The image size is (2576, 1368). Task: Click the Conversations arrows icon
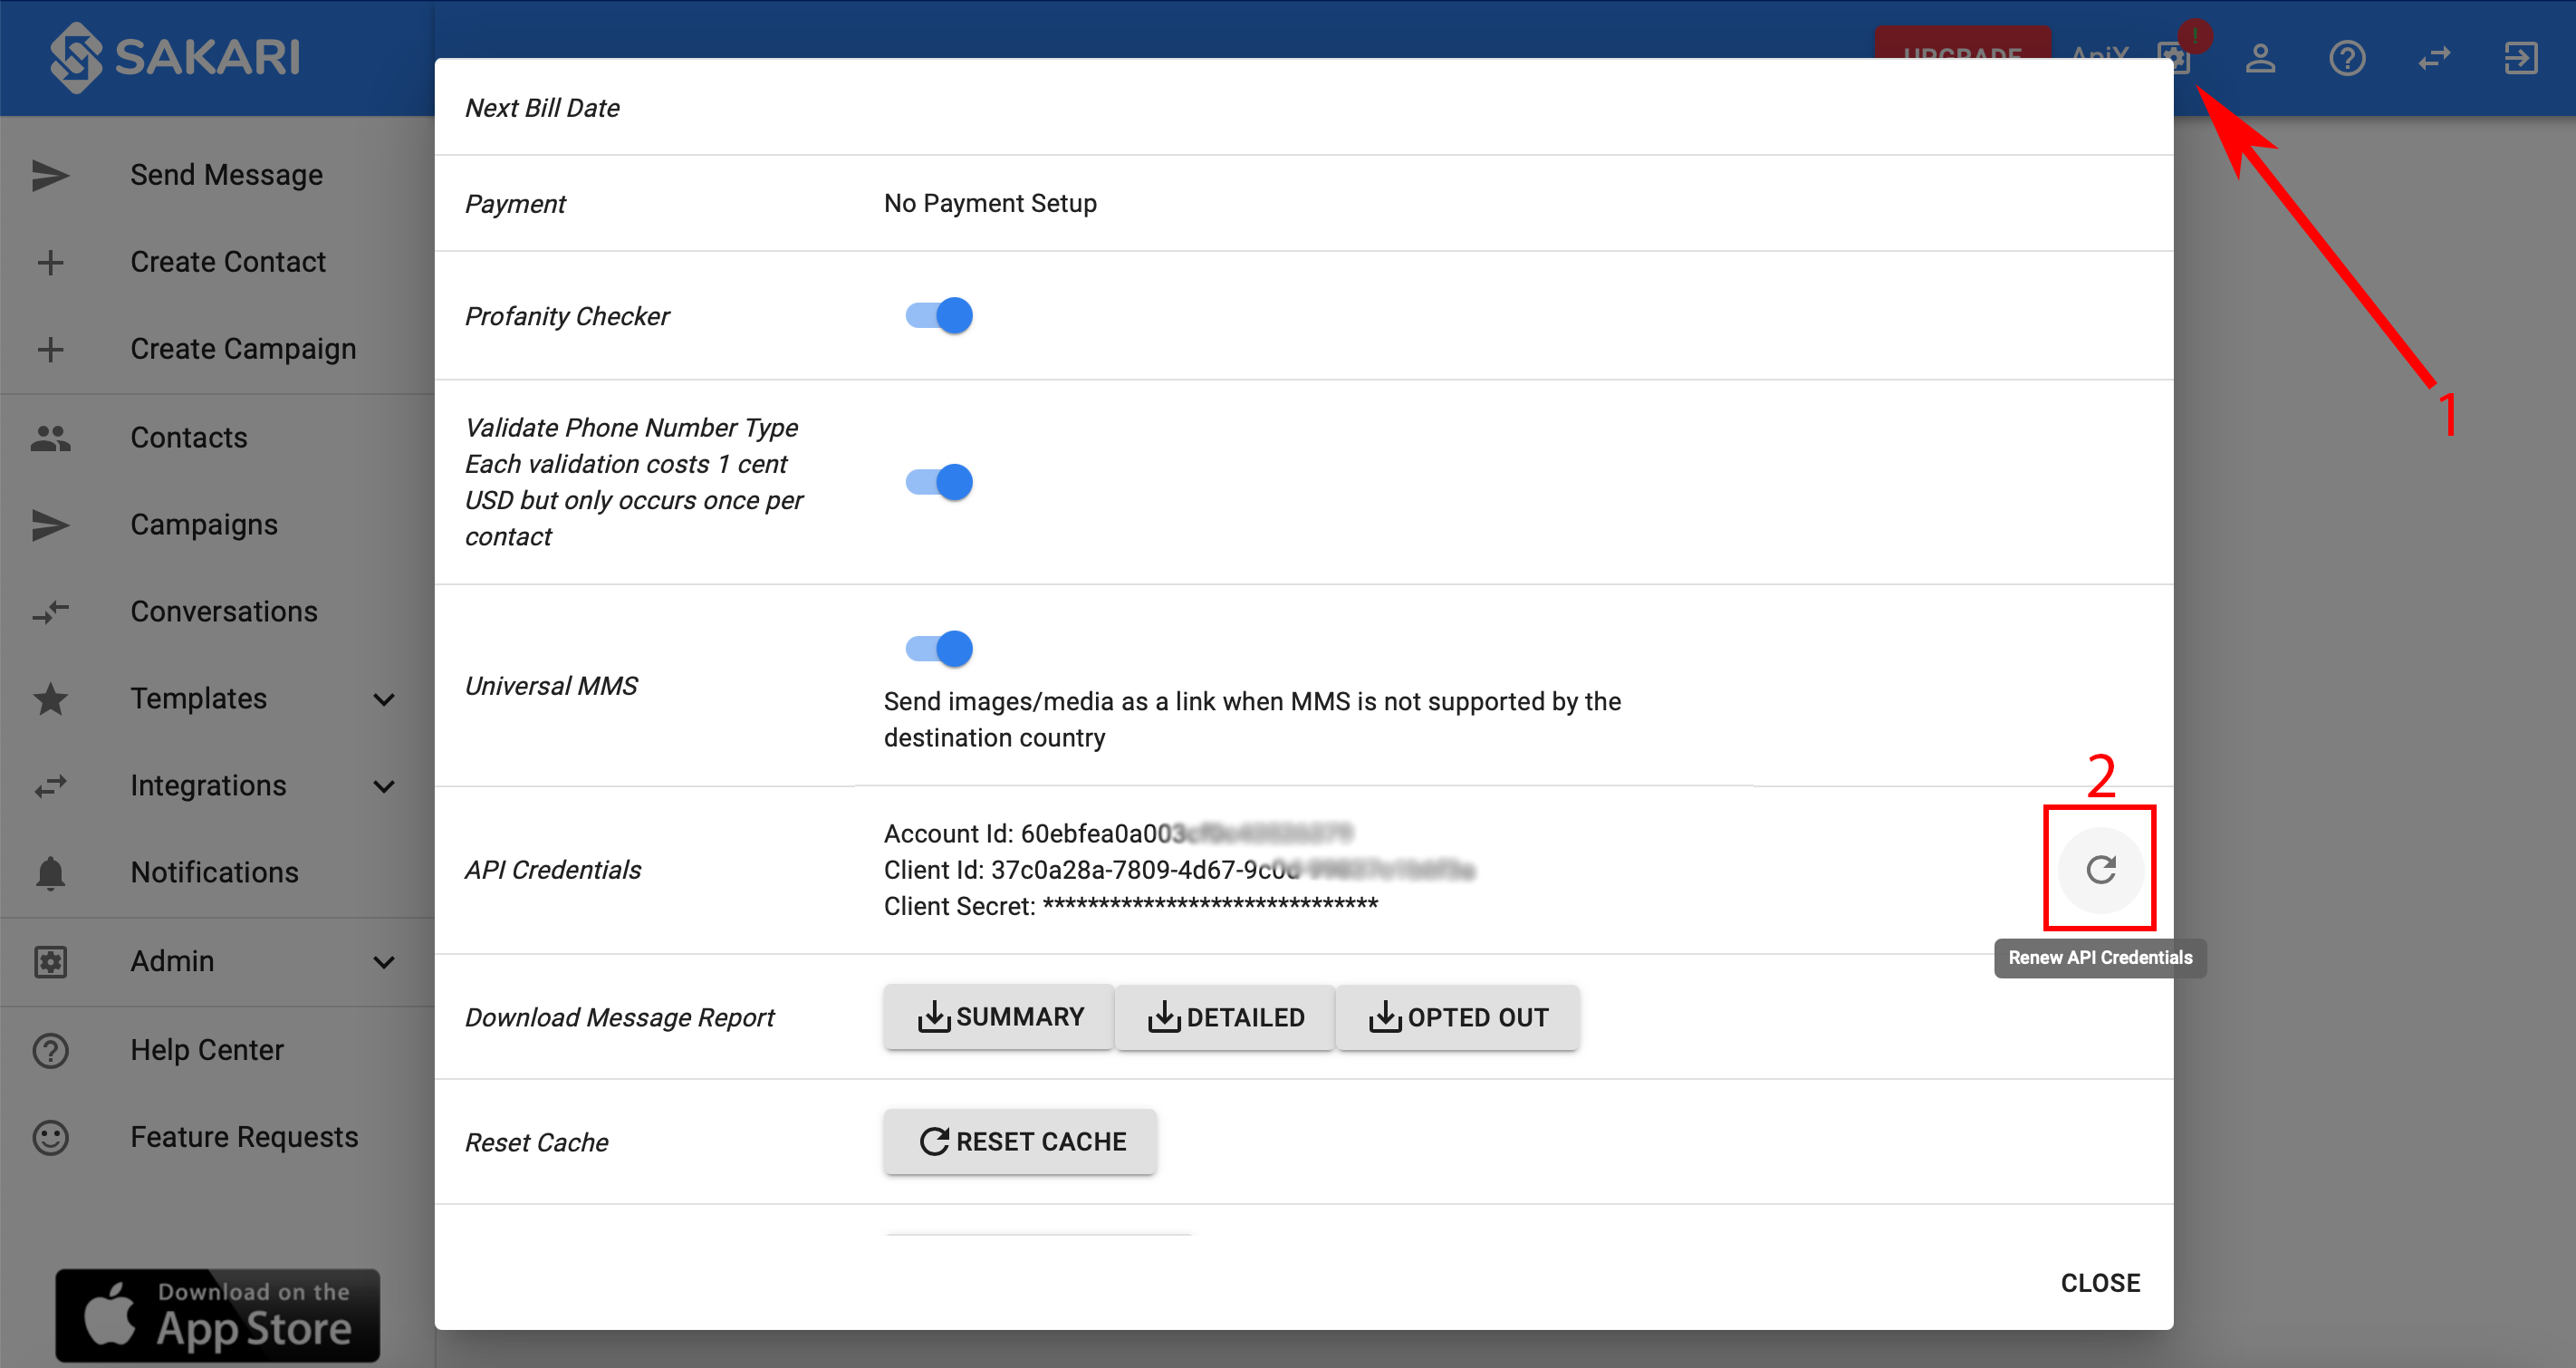[50, 611]
